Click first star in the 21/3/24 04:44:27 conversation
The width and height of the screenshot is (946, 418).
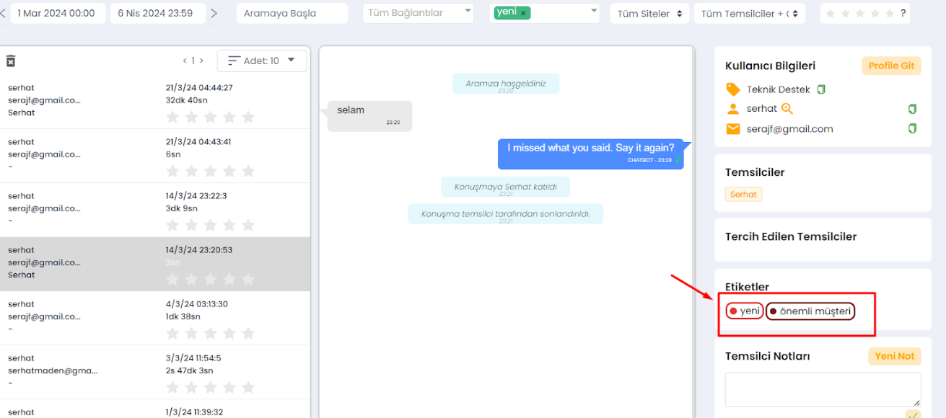[172, 117]
